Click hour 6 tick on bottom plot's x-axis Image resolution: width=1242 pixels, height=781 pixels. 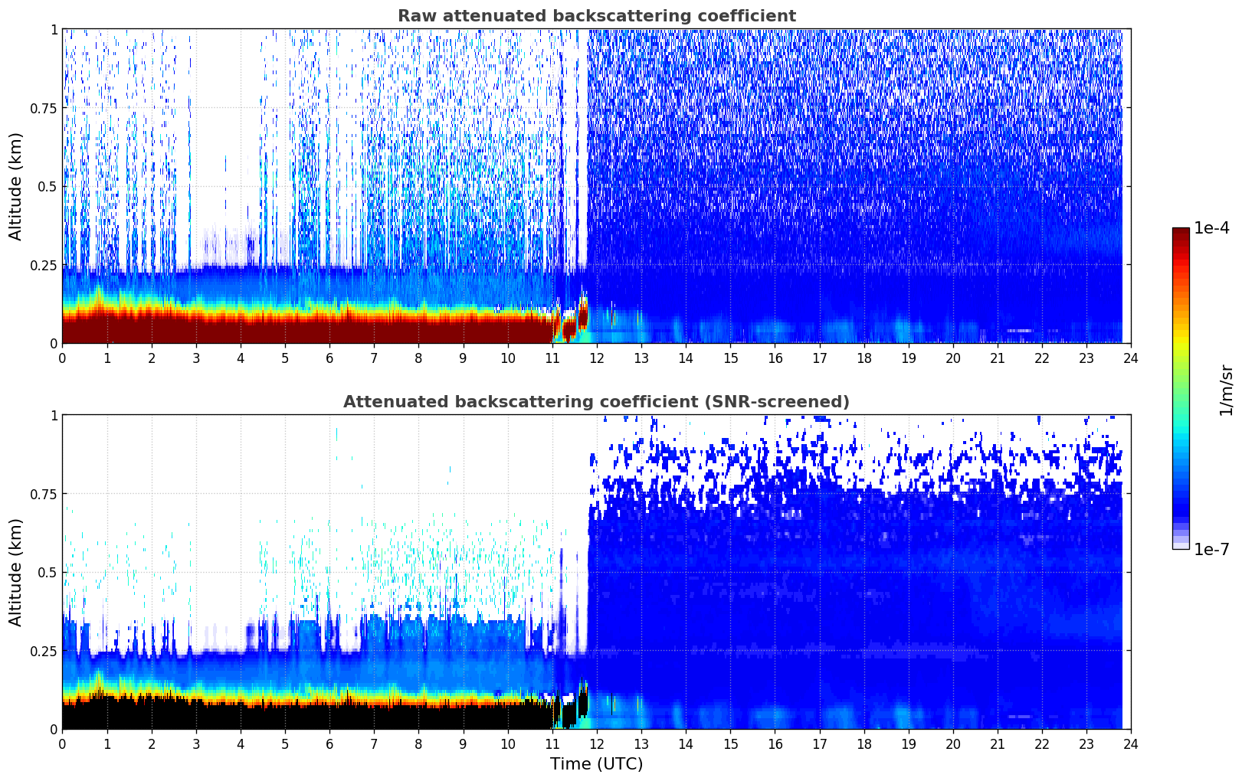point(329,743)
